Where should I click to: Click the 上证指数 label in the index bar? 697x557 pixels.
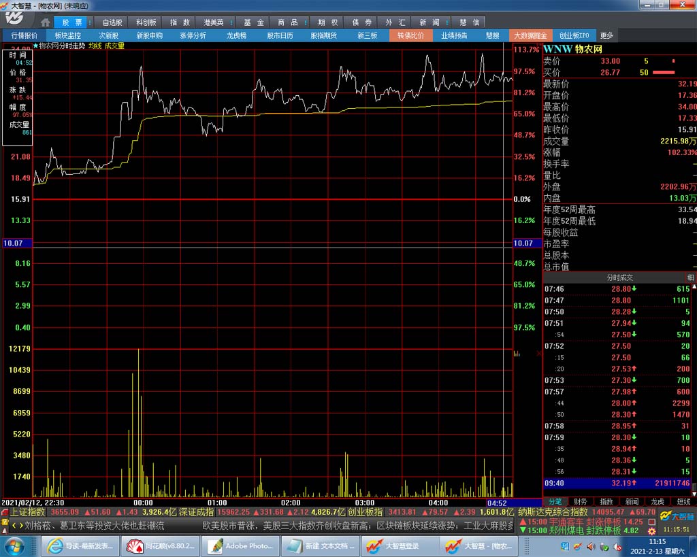tap(28, 512)
